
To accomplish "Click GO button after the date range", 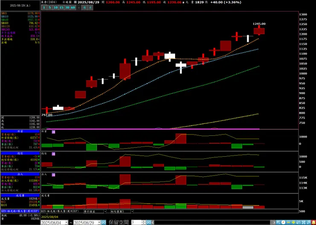I will point(103,222).
